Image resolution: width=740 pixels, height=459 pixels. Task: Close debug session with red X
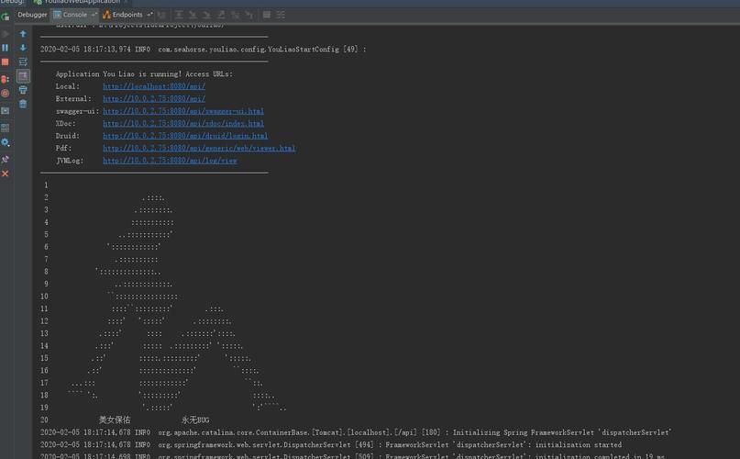point(6,174)
